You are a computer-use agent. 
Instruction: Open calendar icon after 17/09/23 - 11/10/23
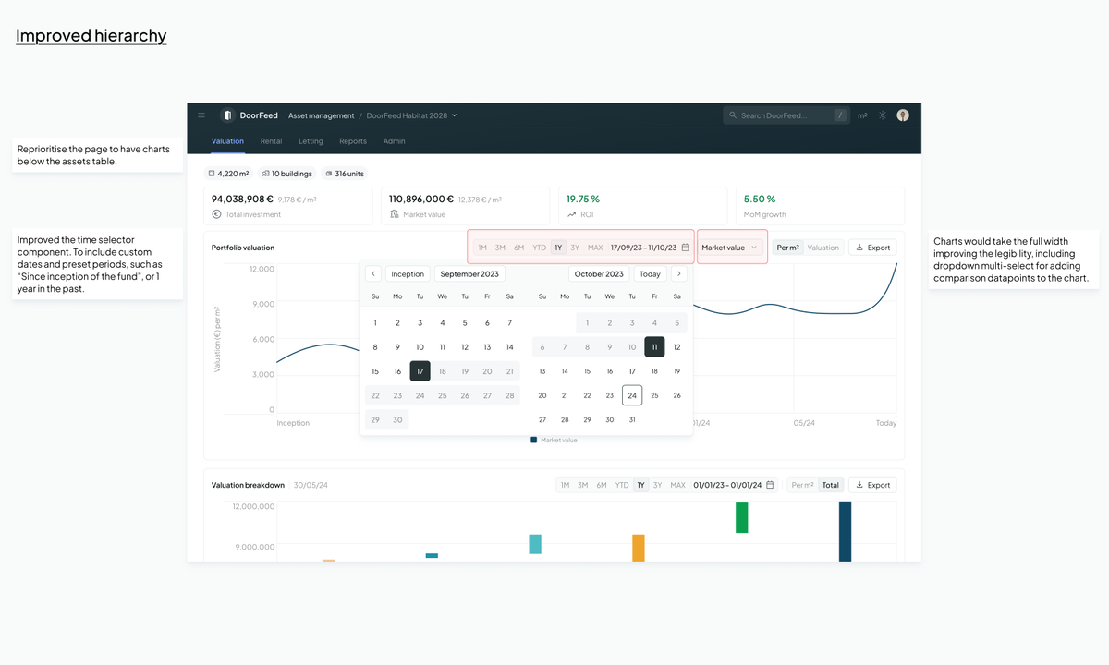pos(685,248)
